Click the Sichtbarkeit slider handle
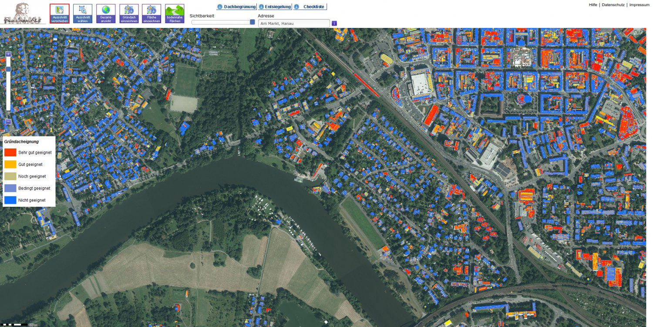 252,22
